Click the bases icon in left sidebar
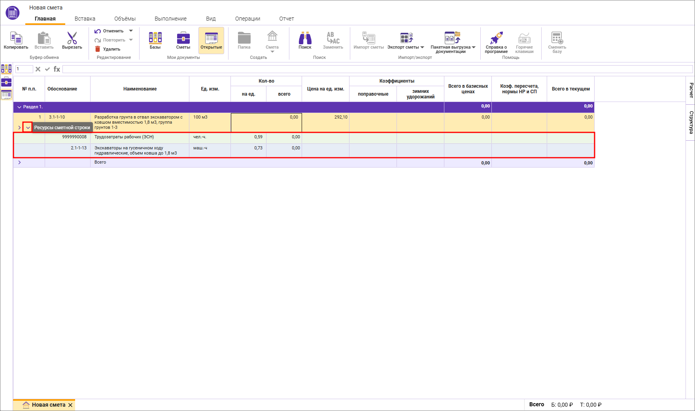The width and height of the screenshot is (695, 411). pyautogui.click(x=6, y=69)
